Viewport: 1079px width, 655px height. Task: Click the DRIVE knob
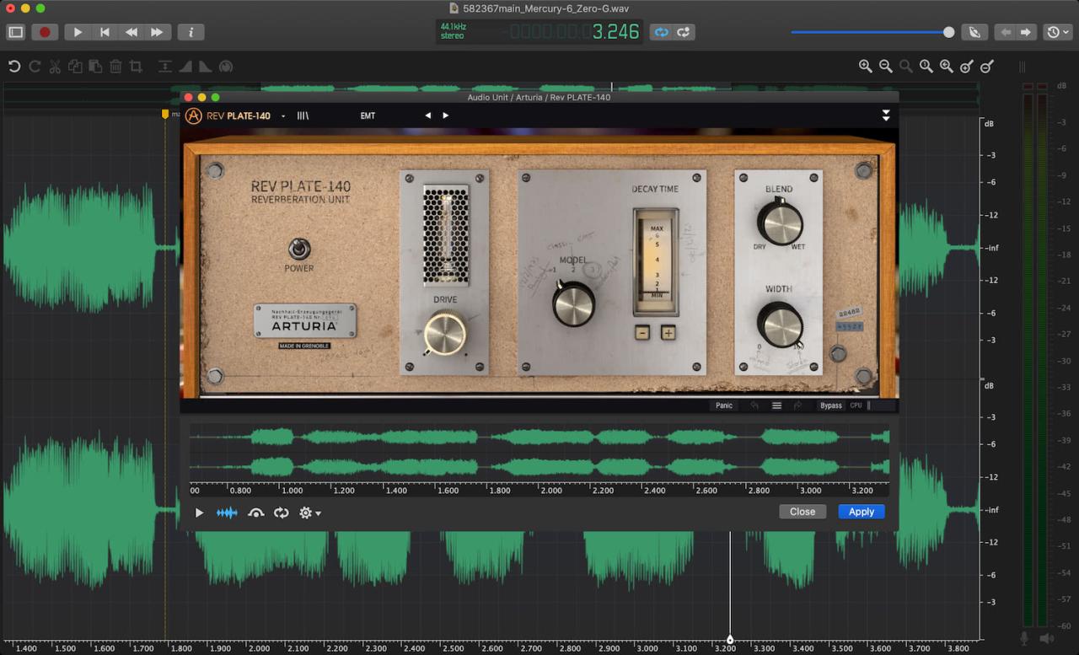pyautogui.click(x=444, y=332)
